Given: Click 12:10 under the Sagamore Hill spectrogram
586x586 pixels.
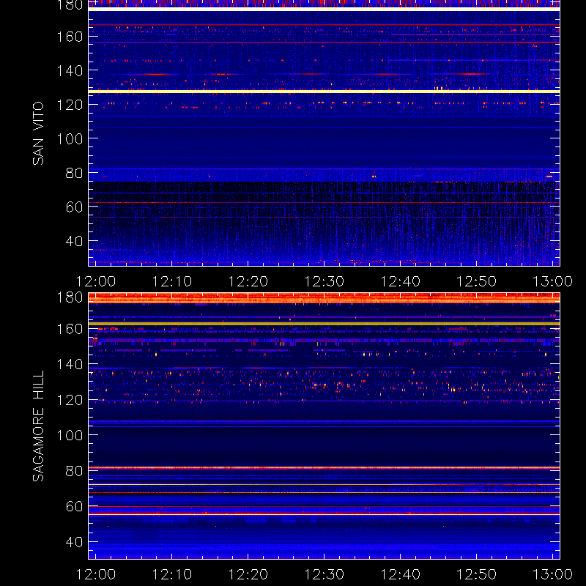Looking at the screenshot, I should [172, 574].
